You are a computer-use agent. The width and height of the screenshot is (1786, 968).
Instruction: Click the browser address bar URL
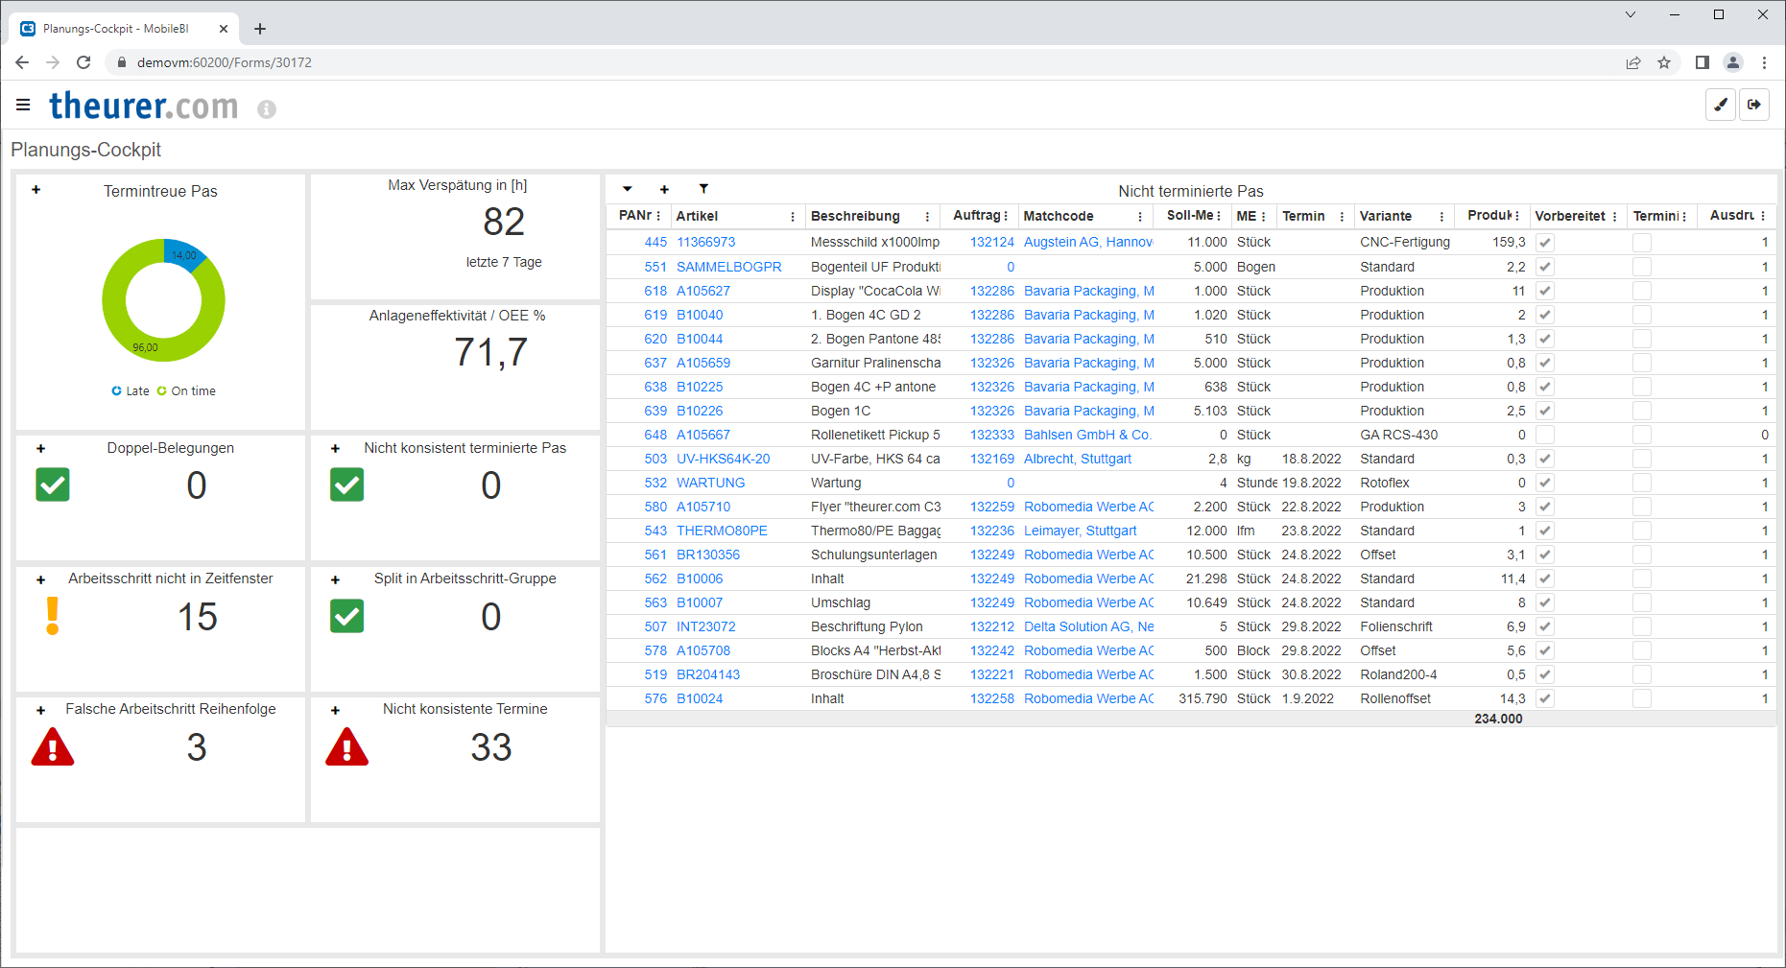click(225, 62)
